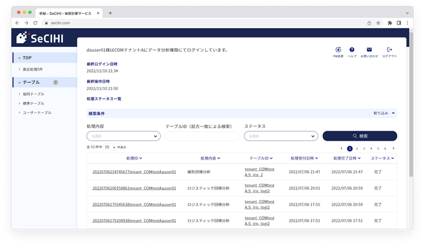Go to the previous page arrow

pos(341,148)
